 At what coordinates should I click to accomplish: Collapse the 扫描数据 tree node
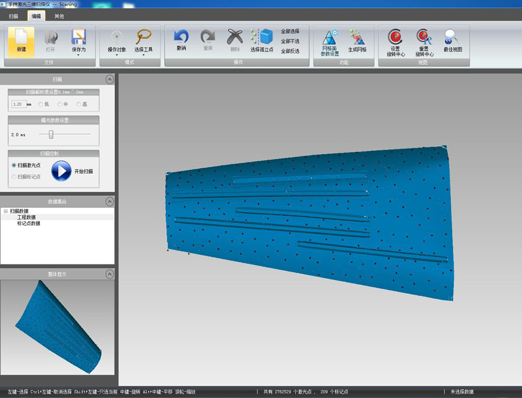click(x=5, y=211)
